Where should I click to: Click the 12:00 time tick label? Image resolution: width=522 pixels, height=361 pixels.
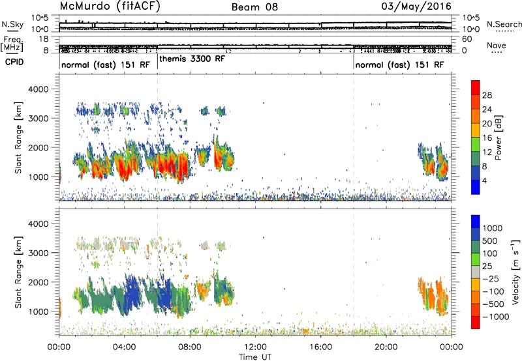click(x=255, y=347)
